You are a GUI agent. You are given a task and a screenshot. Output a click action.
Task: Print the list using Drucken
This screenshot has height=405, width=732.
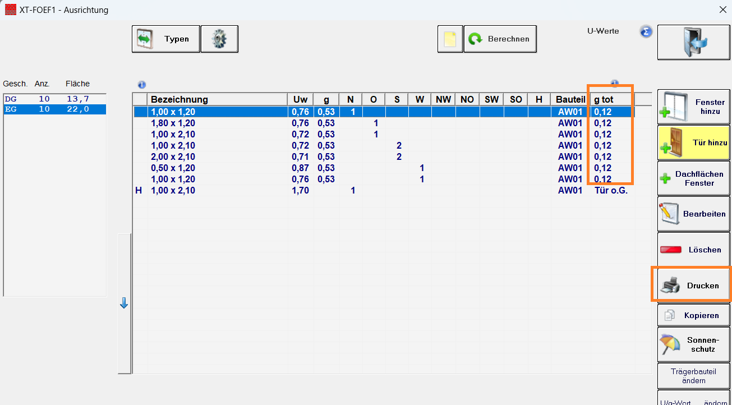(693, 286)
